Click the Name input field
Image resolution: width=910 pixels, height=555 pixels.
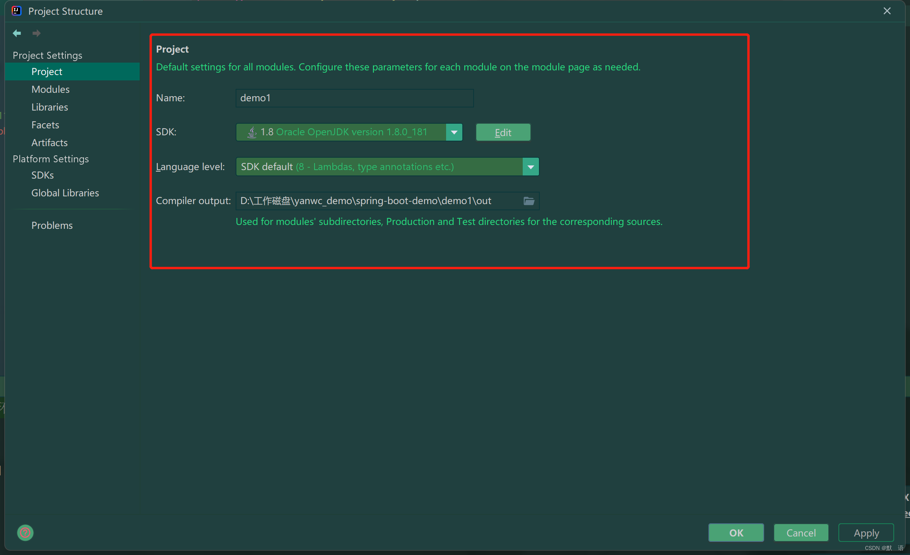354,98
